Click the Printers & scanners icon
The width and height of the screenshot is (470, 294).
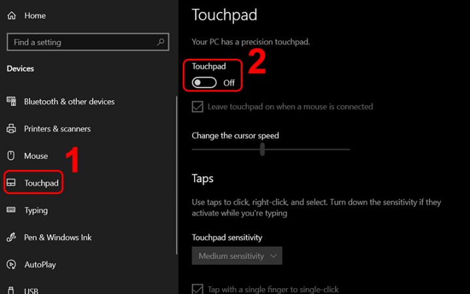pos(11,129)
